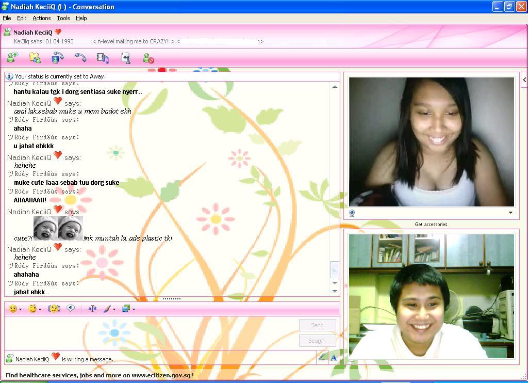Screen dimensions: 529x383
Task: Start a video call icon
Action: coord(57,58)
